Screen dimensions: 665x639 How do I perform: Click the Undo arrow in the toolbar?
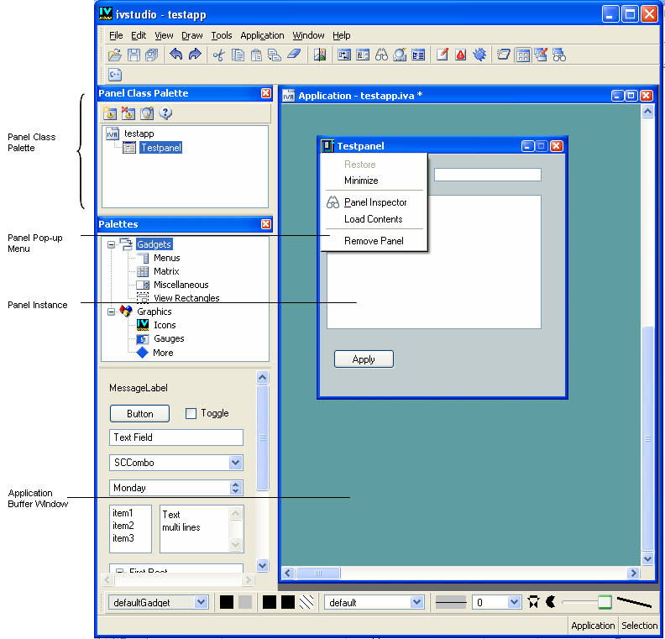coord(175,55)
